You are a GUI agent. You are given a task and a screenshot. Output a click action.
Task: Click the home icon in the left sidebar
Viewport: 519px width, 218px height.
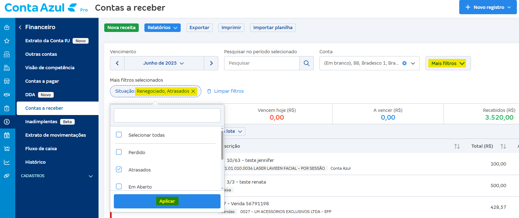click(x=7, y=27)
